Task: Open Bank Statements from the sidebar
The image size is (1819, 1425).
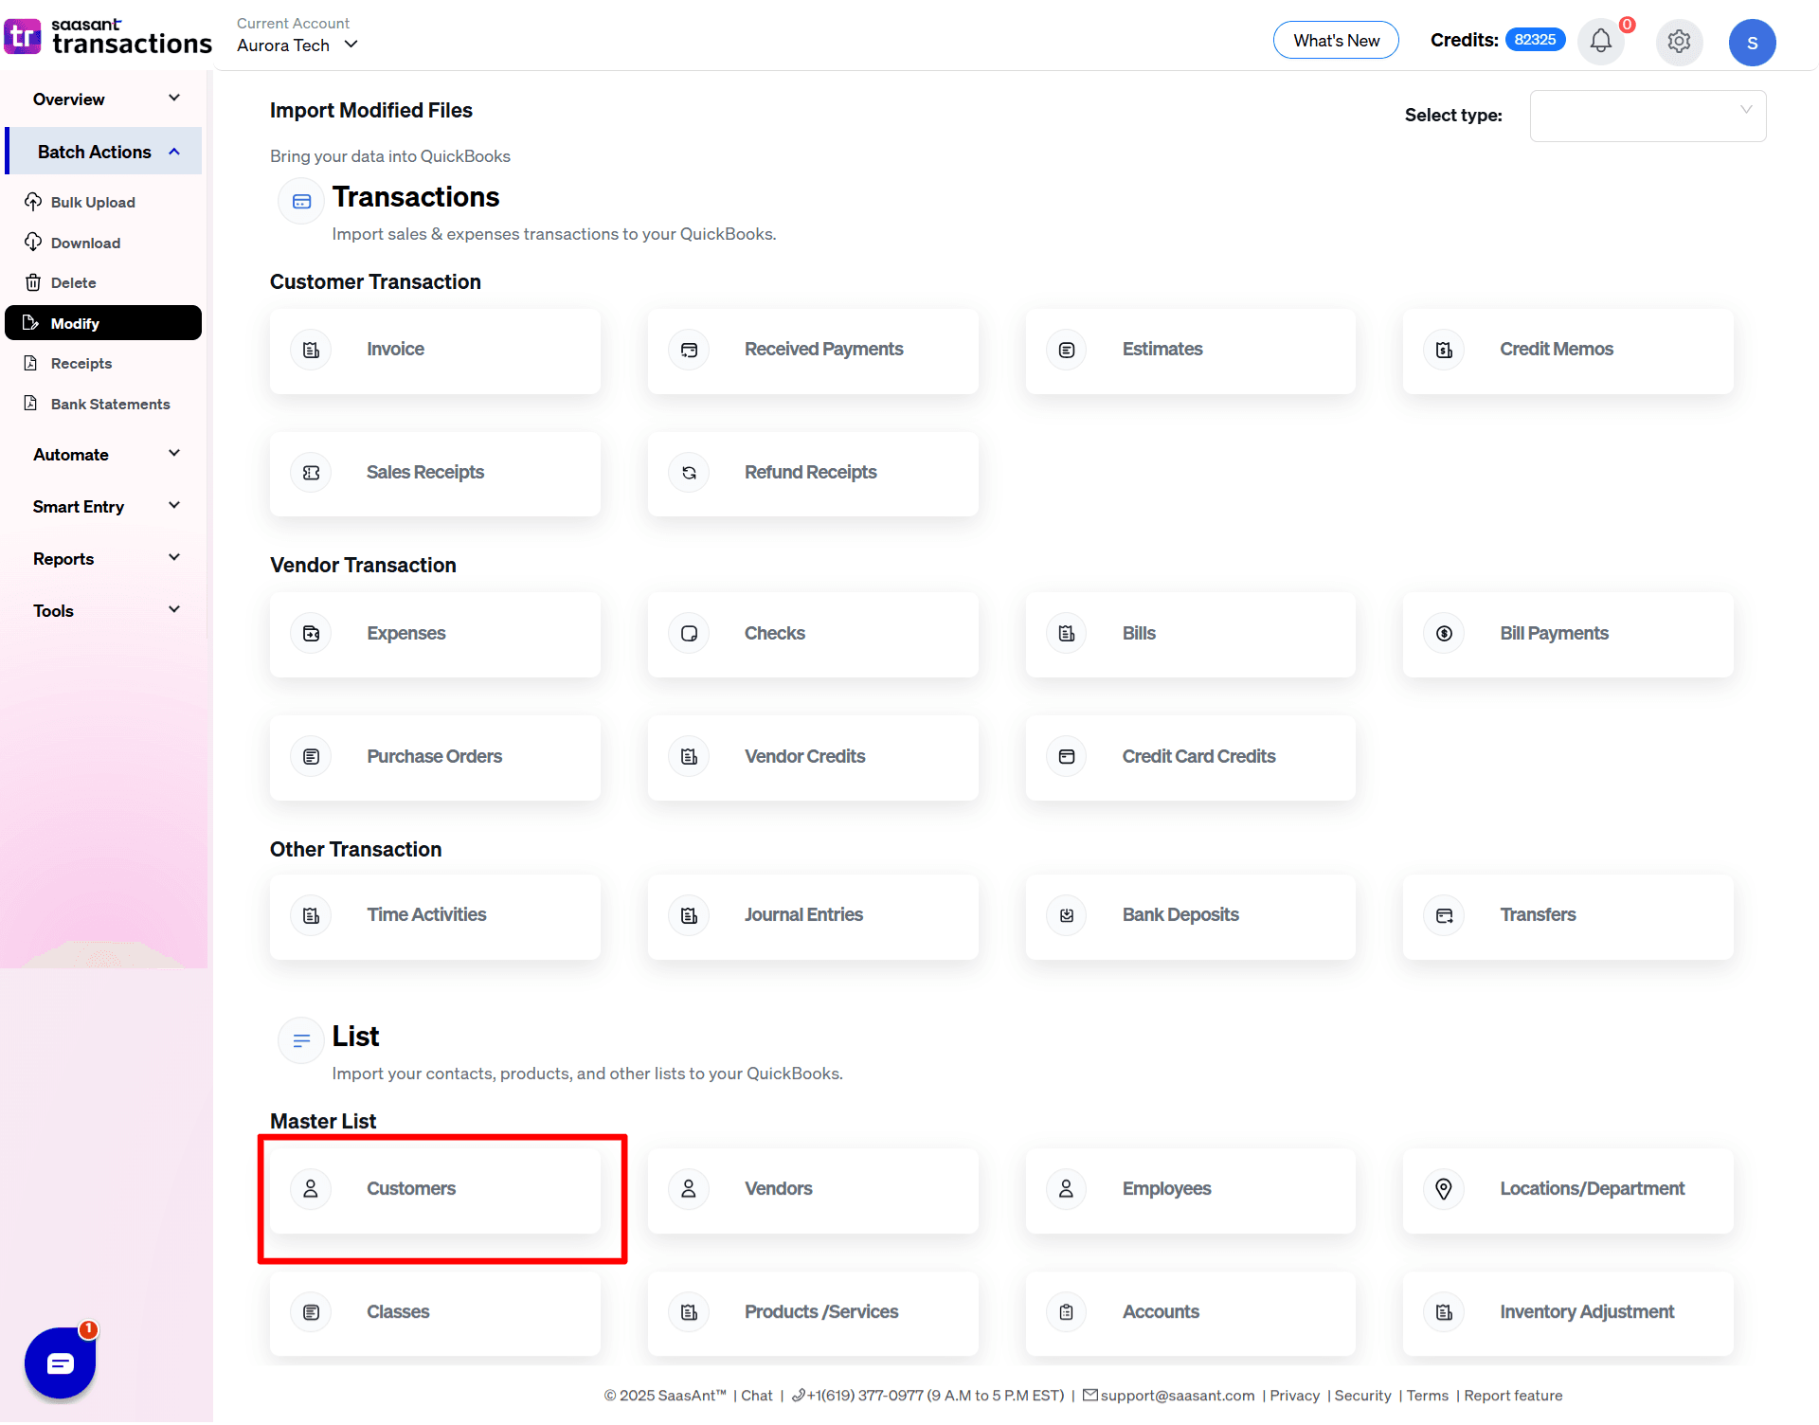Action: 109,404
